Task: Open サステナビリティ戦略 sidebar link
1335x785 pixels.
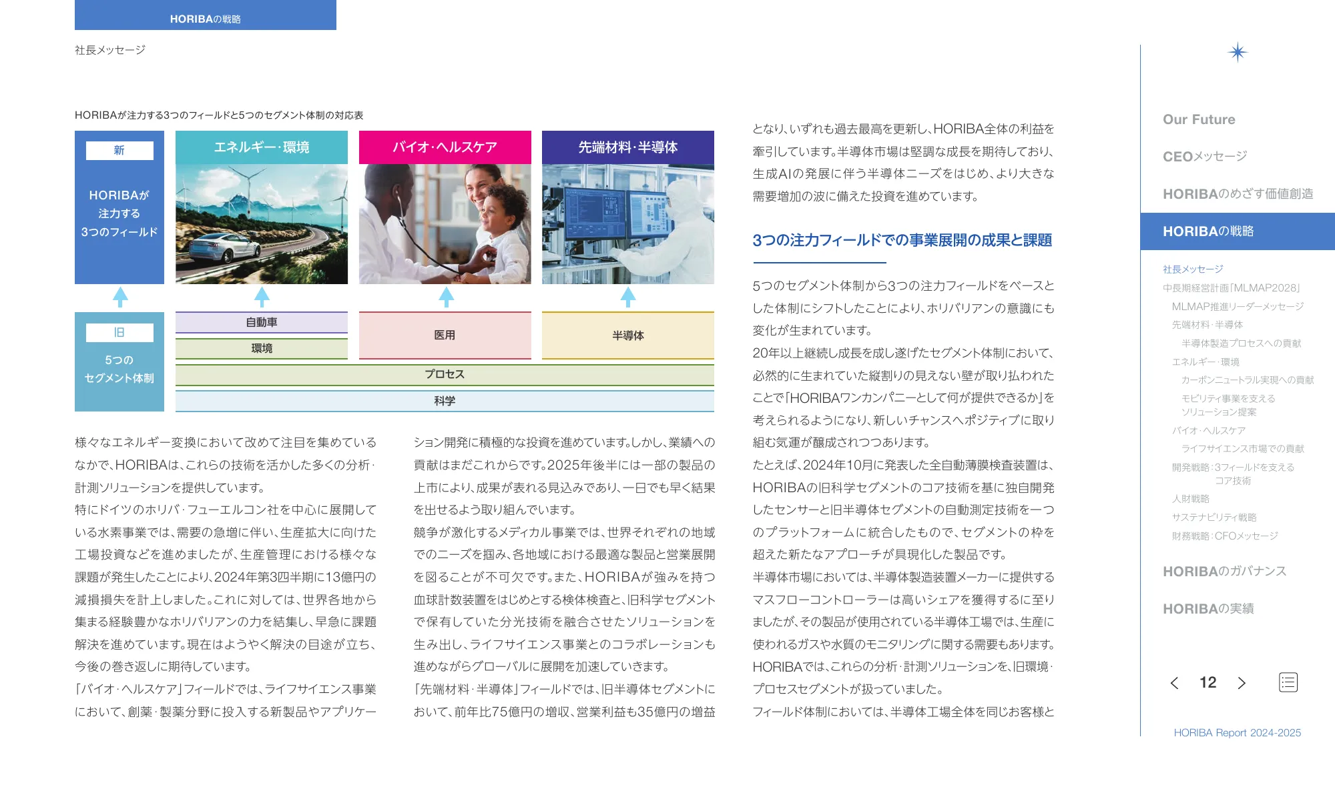Action: 1214,518
